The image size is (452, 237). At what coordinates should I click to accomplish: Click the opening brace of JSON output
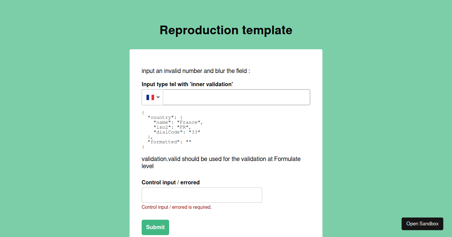click(143, 112)
